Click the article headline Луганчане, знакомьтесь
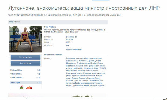This screenshot has height=100, width=167. click(x=84, y=8)
